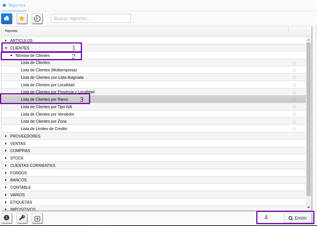Expand the VENTAS category arrow

(x=6, y=144)
